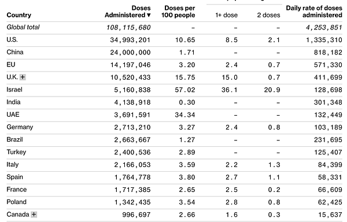Select the Germany row label
347x222 pixels.
(20, 127)
